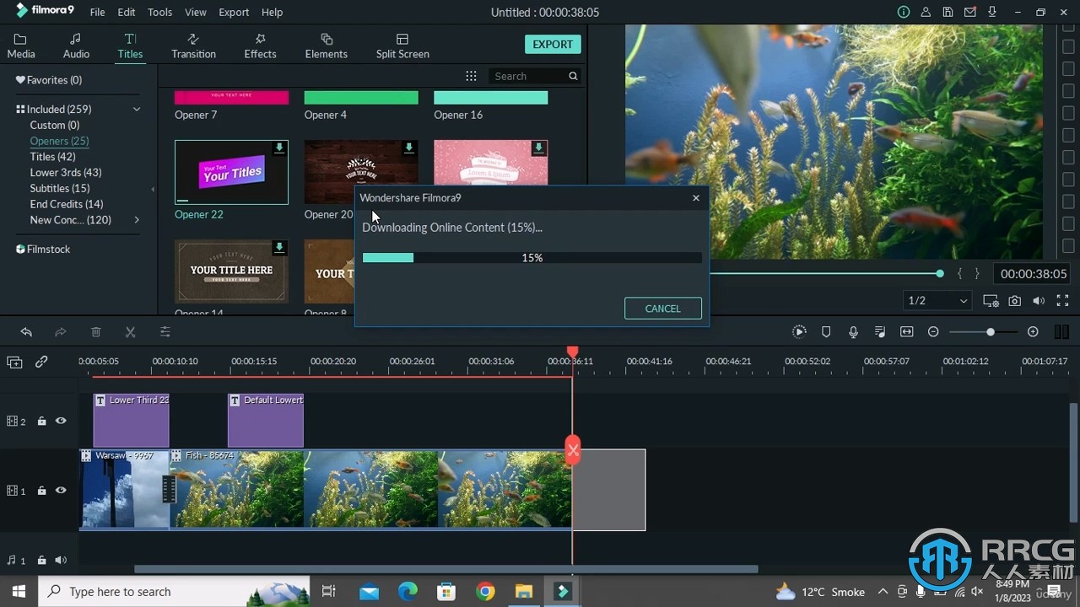Screen dimensions: 1080x607
Task: Collapse the Included (259) category
Action: tap(136, 110)
